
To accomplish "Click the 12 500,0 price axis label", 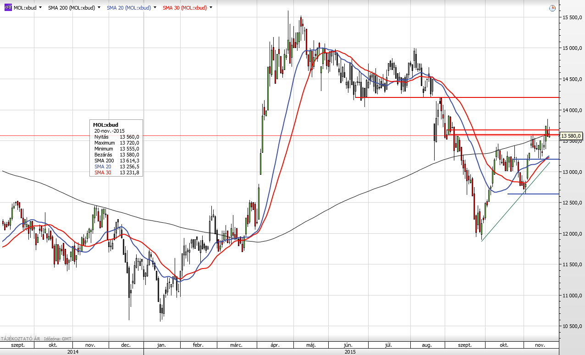I will click(x=572, y=203).
